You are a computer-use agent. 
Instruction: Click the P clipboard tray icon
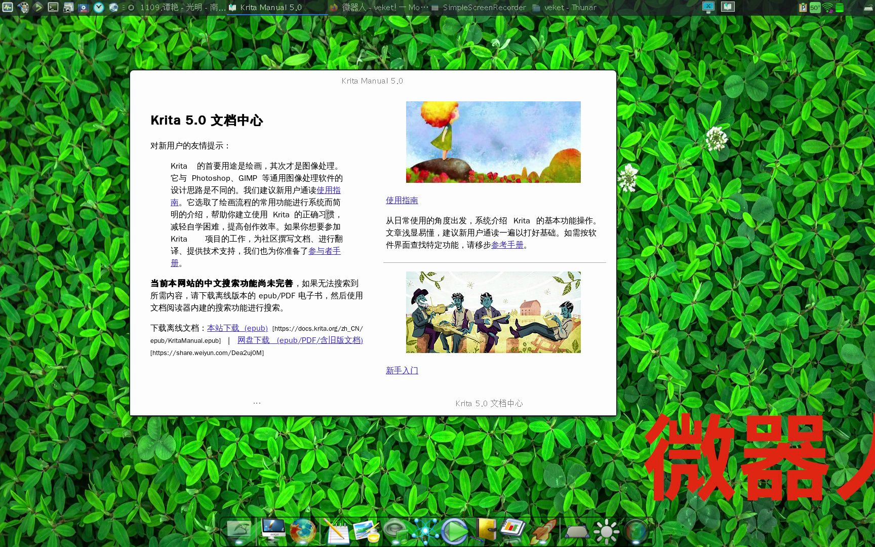click(803, 7)
